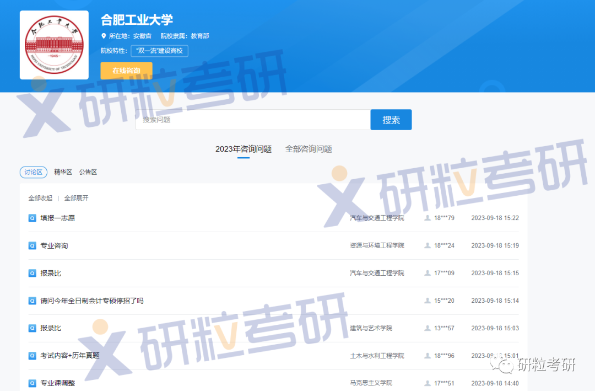
Task: Click the Q icon beside 专业课调整
Action: pyautogui.click(x=33, y=383)
